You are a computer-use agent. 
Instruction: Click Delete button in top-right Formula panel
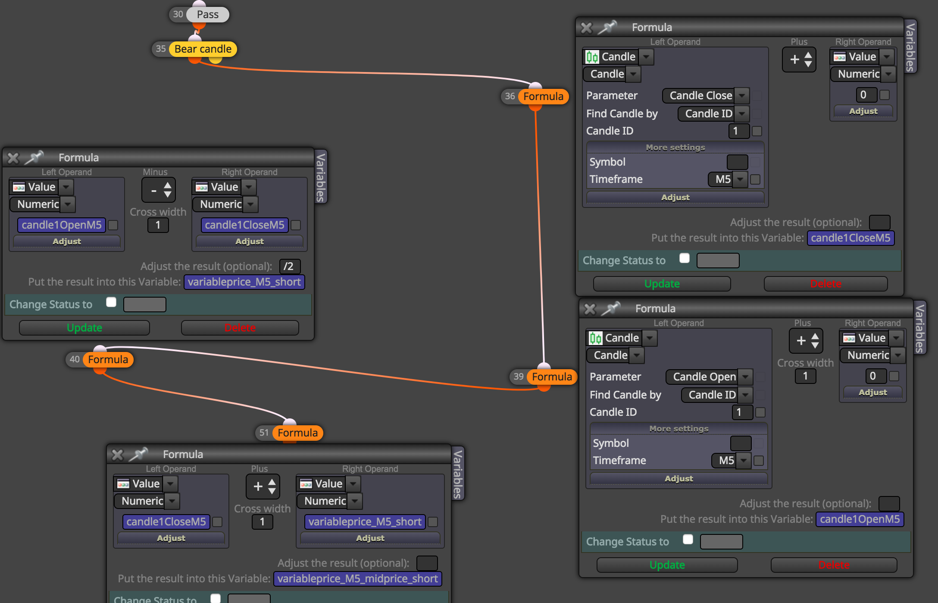point(825,284)
